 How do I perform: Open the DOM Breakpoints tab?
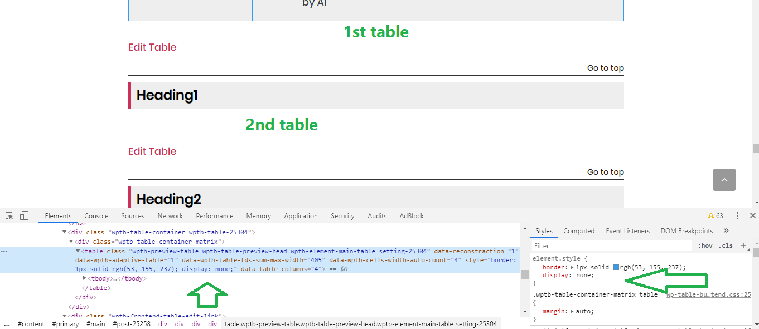(687, 230)
